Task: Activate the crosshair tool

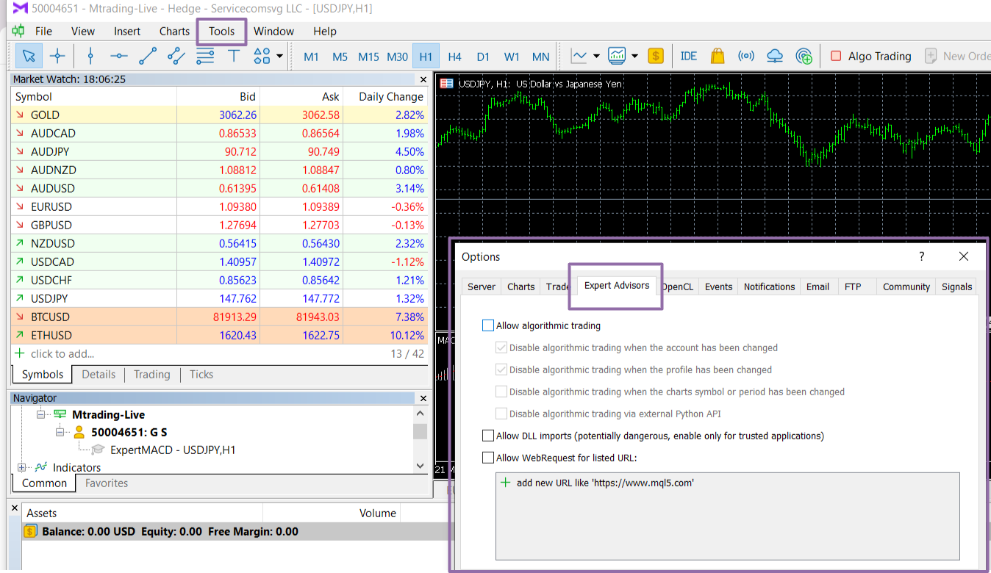Action: [x=57, y=56]
